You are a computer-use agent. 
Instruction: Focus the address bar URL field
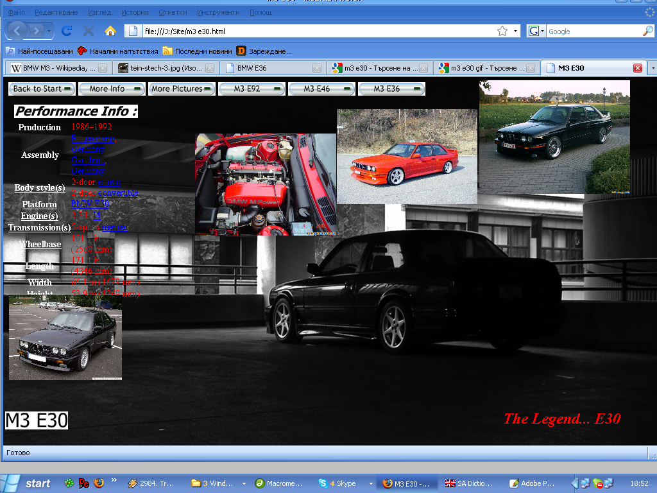pyautogui.click(x=318, y=31)
